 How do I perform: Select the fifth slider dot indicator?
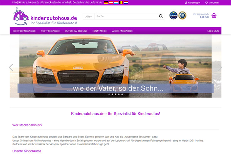(x=122, y=94)
